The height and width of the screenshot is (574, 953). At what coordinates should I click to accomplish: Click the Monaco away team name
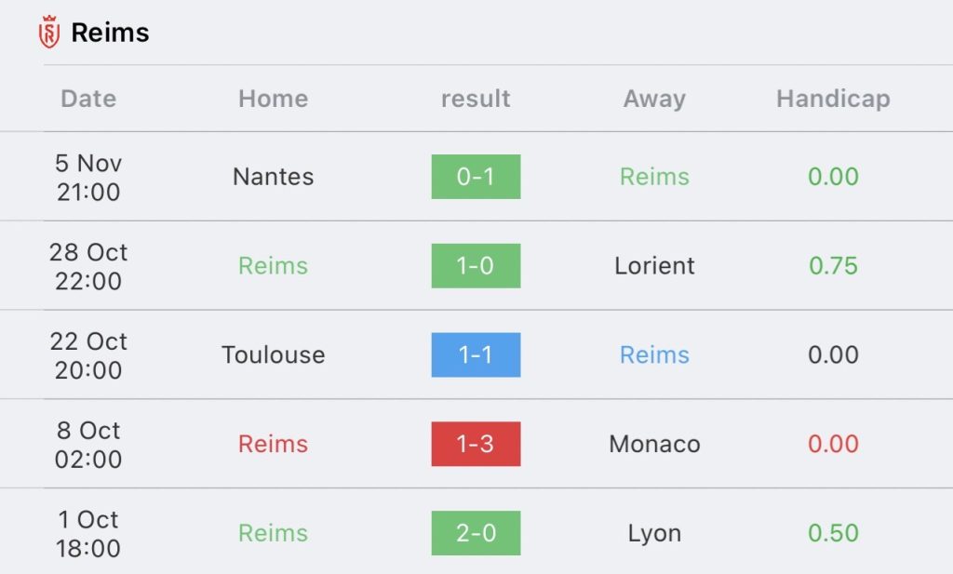tap(654, 444)
